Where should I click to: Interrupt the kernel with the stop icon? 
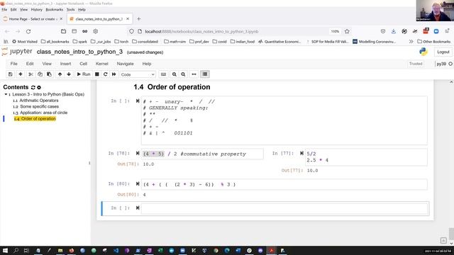pos(97,74)
